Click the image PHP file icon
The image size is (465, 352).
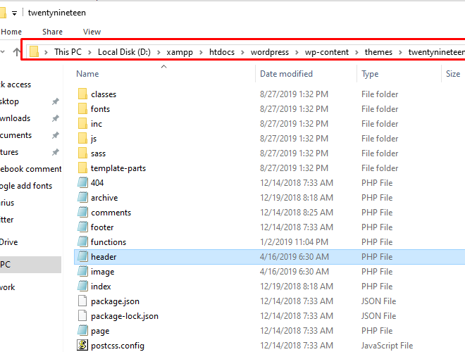[x=82, y=272]
